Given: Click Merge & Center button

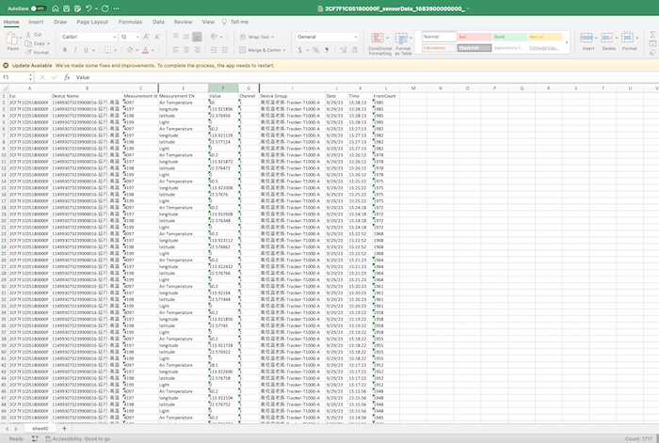Looking at the screenshot, I should point(261,50).
